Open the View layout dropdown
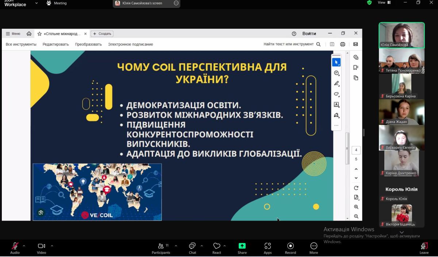 click(384, 3)
